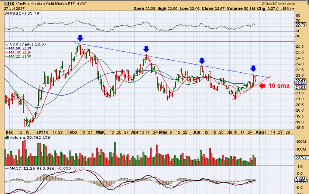Click the Open 22.98 value

[144, 9]
